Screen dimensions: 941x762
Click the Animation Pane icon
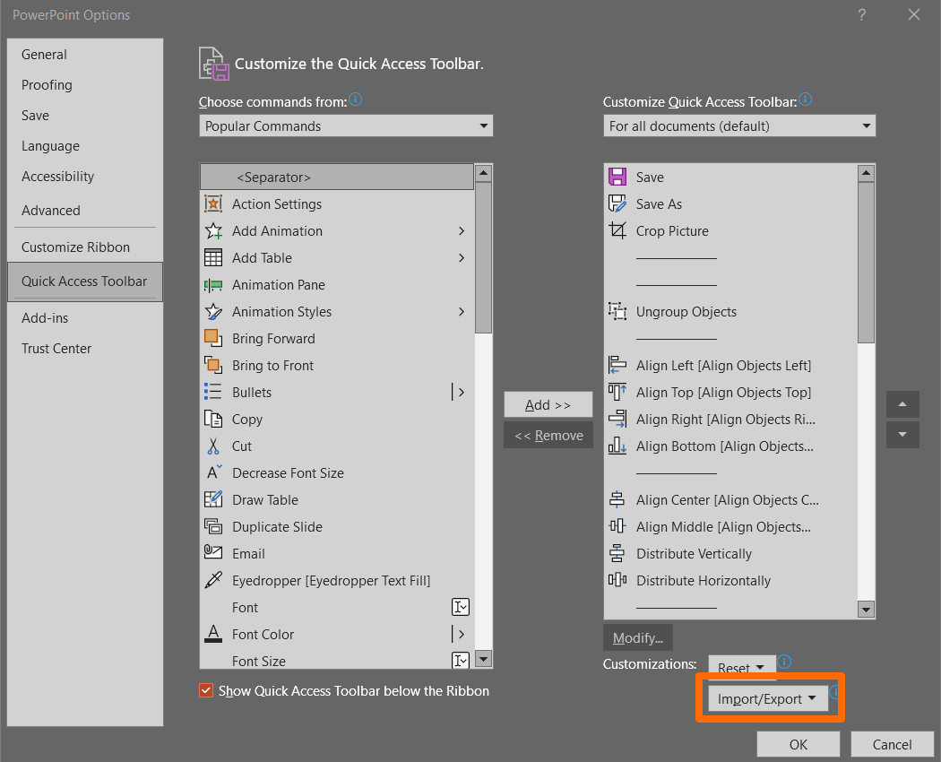(x=213, y=284)
